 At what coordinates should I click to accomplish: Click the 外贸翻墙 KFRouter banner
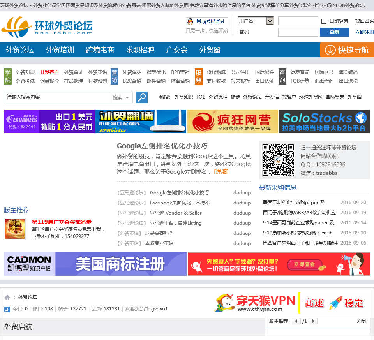coord(141,122)
